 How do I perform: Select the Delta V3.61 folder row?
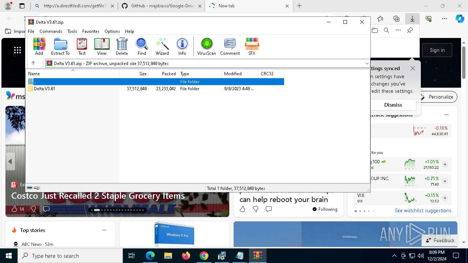[x=155, y=89]
